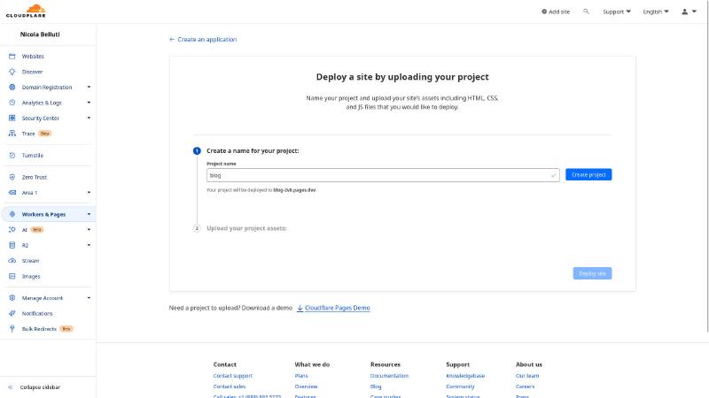The height and width of the screenshot is (398, 709).
Task: Select Bulk Redirects in the sidebar
Action: pos(39,328)
